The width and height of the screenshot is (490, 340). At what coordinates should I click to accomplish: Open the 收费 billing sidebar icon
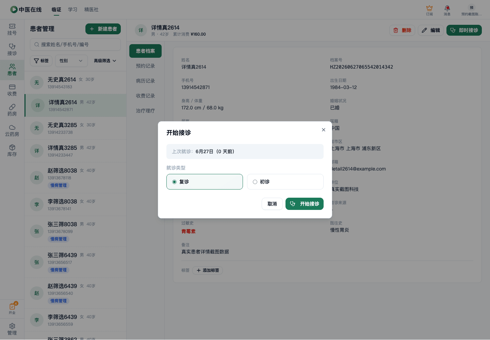pyautogui.click(x=12, y=90)
